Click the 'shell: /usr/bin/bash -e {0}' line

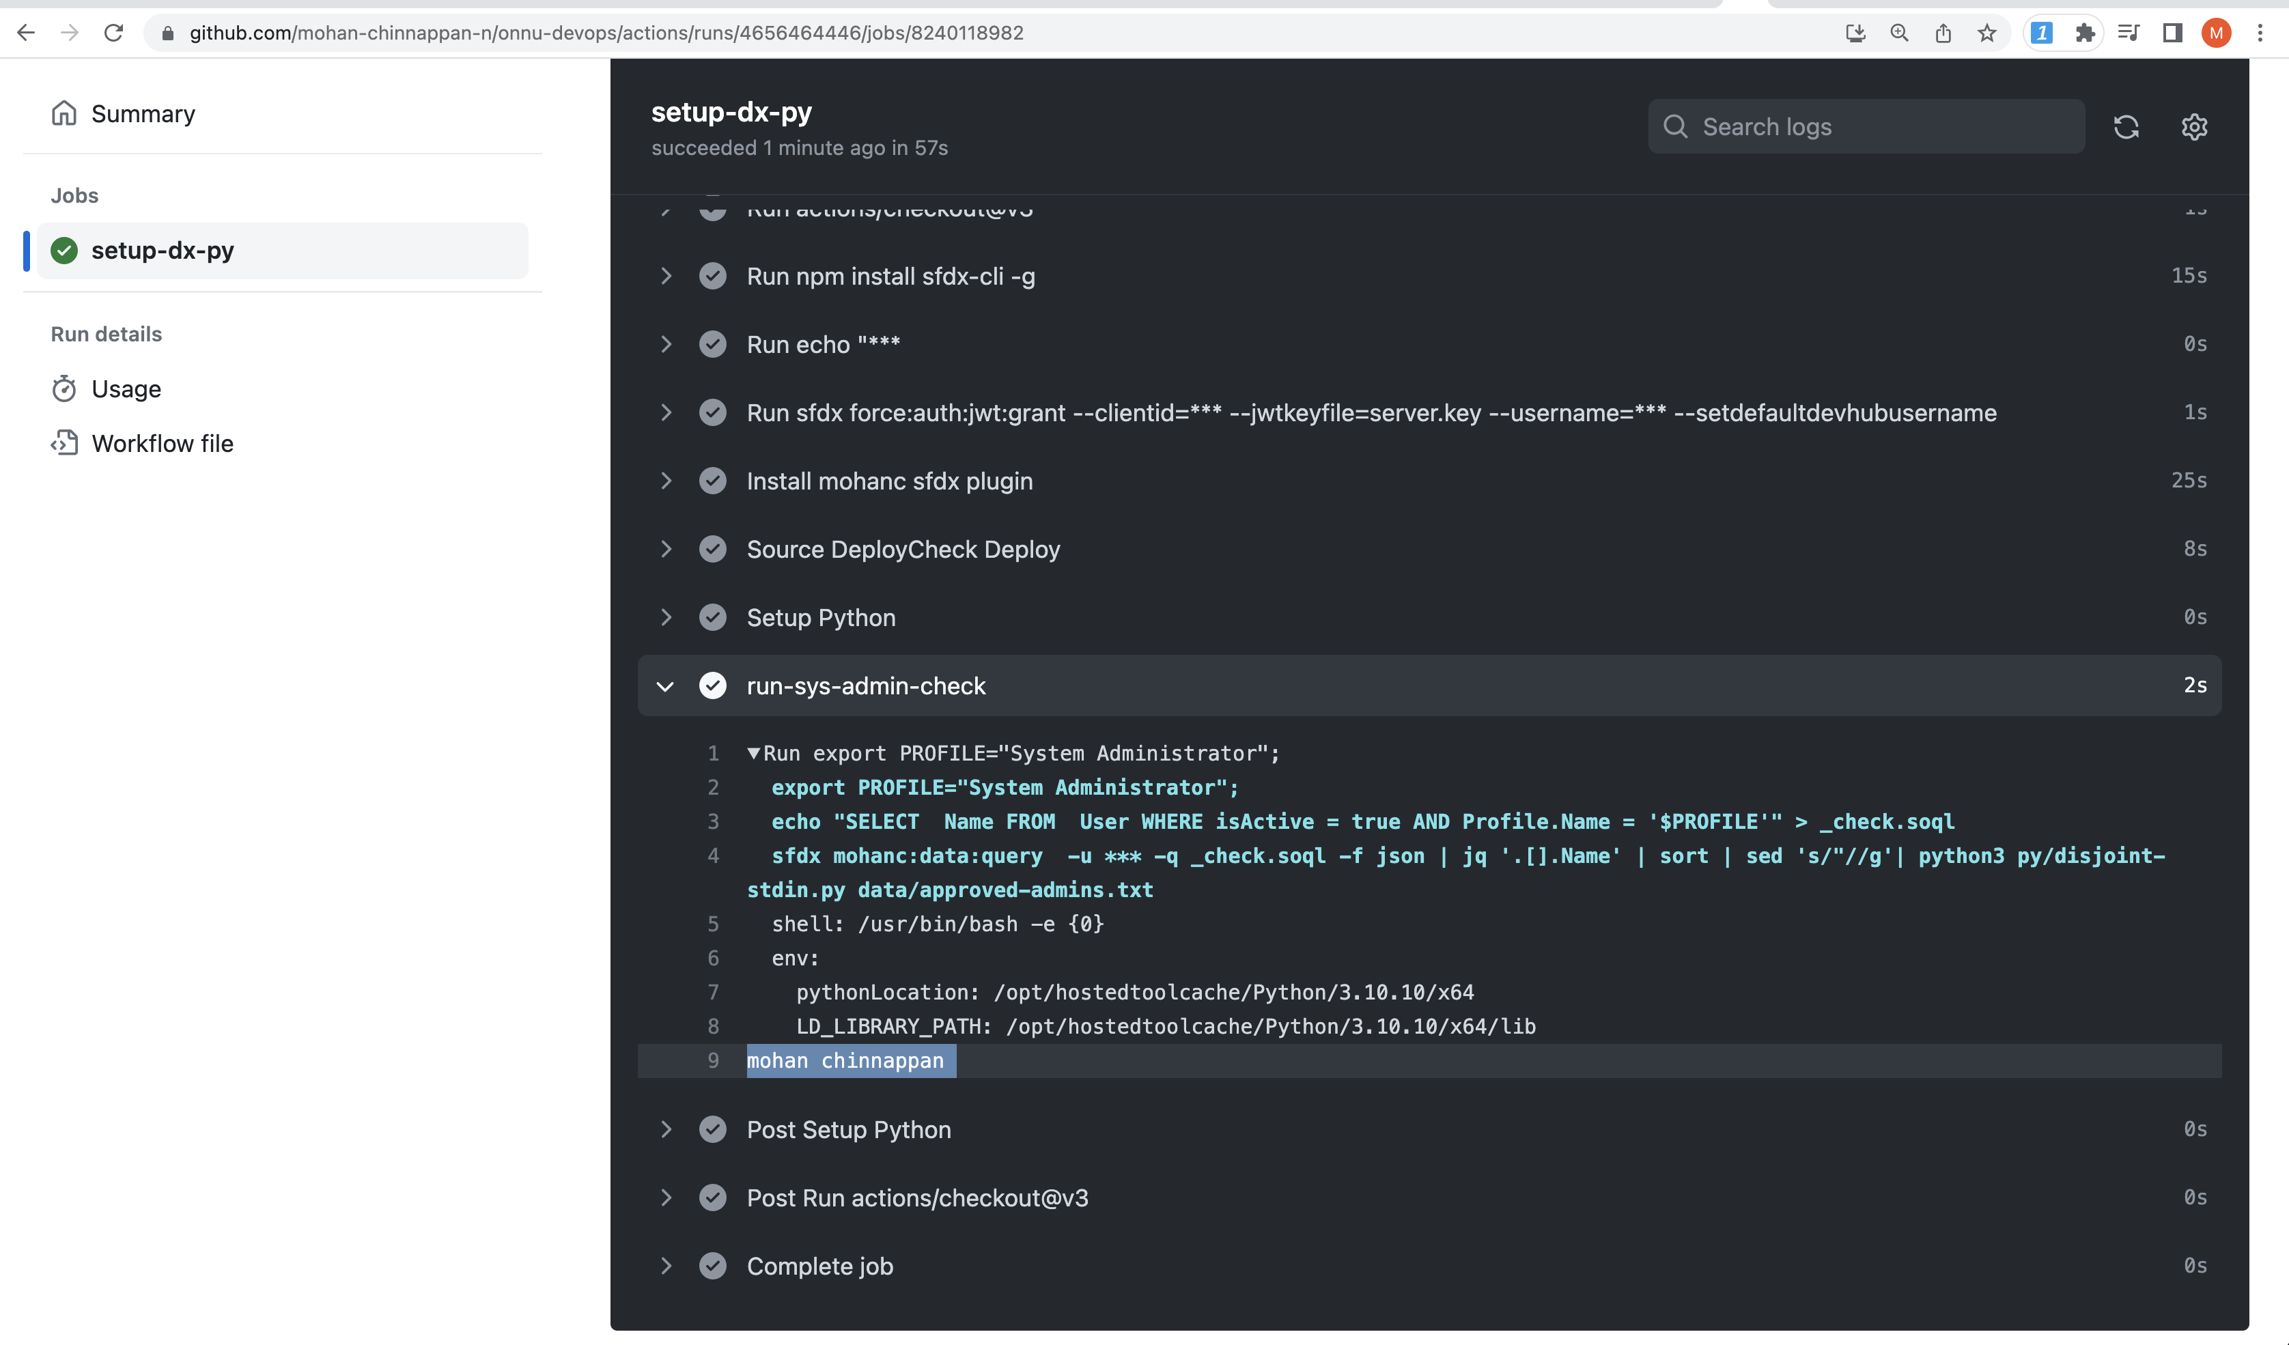pos(938,924)
